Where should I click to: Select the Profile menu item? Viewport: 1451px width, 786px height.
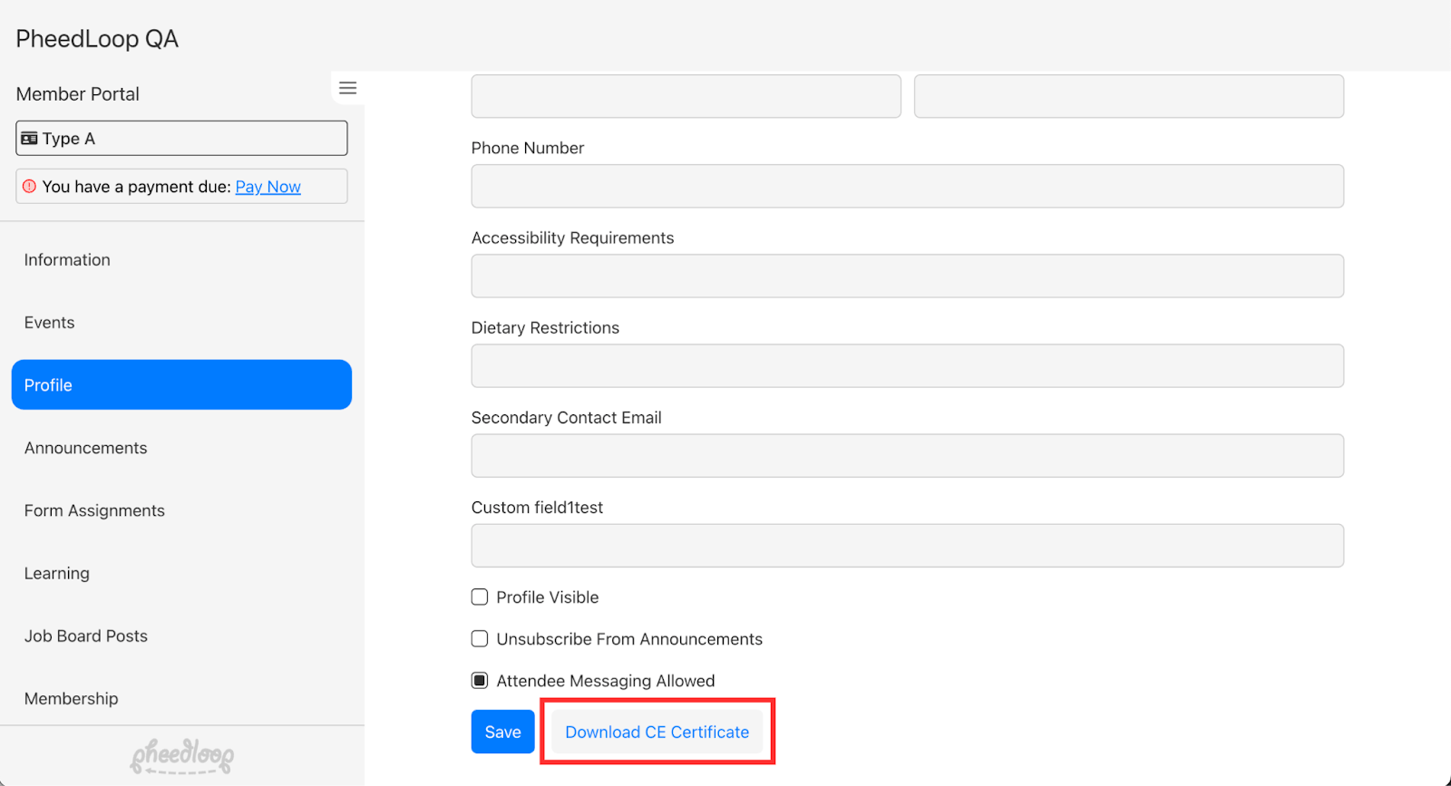coord(181,385)
